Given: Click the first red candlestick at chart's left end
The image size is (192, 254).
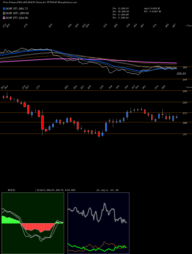Looking at the screenshot, I should (x=3, y=97).
